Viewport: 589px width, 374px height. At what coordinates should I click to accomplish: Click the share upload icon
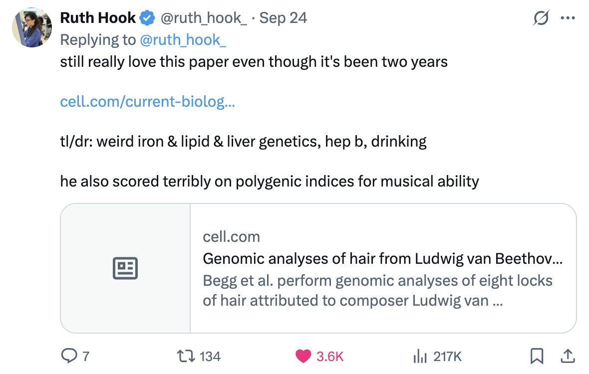point(567,356)
